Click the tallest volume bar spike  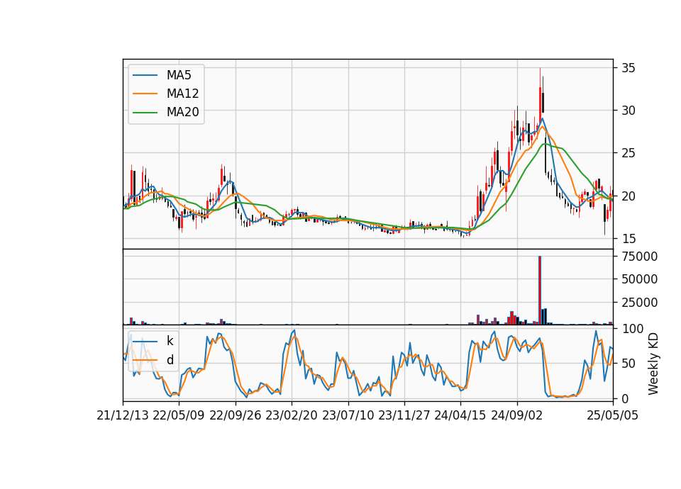click(540, 291)
